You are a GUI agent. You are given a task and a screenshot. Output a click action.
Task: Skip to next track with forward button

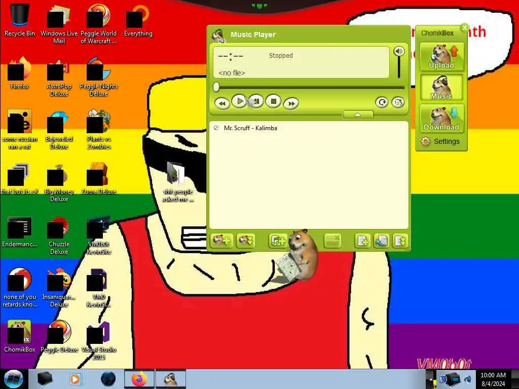click(x=291, y=103)
